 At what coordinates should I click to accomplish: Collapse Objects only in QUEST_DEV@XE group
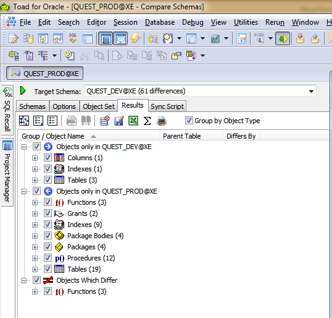point(24,147)
